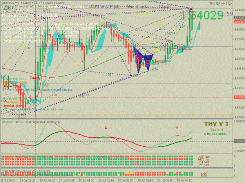Click the "30 Jul 04:50" time axis label
The image size is (245, 183).
[185, 181]
